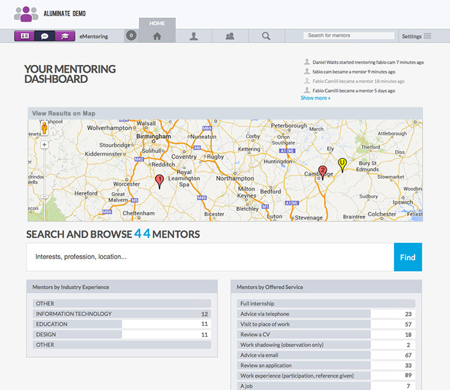Click the Home house icon tab

157,36
